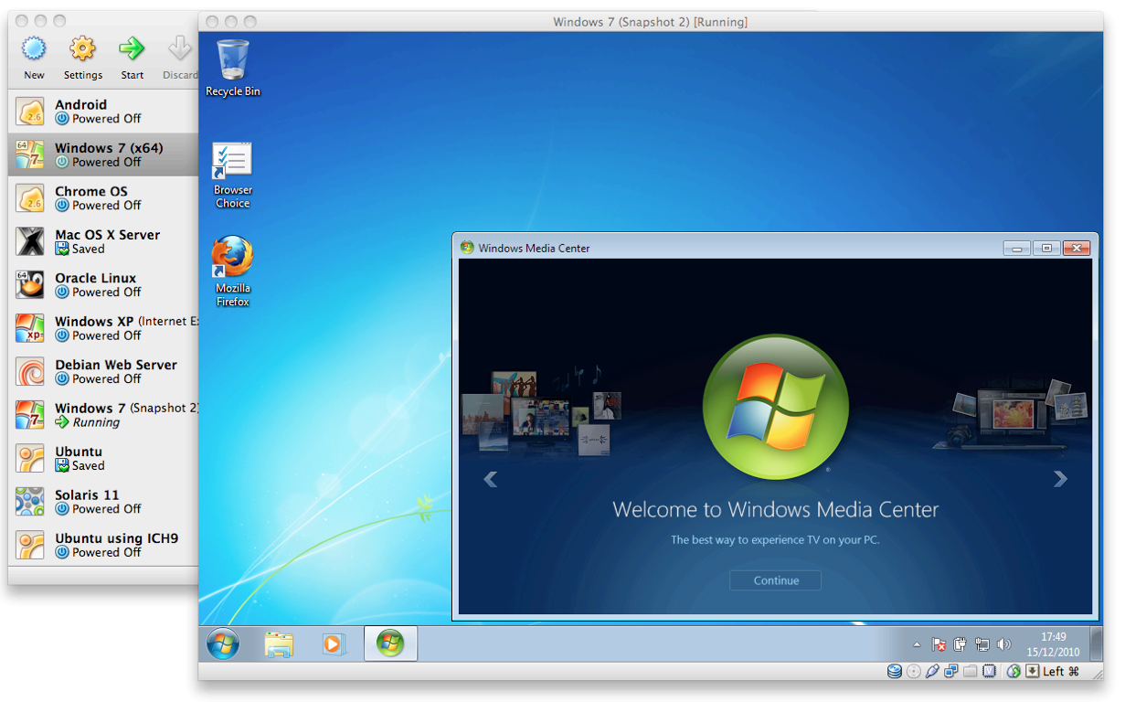Click the Recycle Bin desktop icon
The height and width of the screenshot is (702, 1125).
coord(232,68)
